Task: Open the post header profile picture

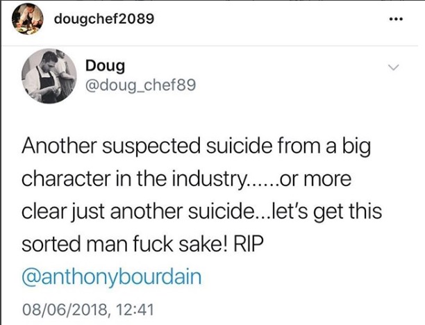Action: [x=27, y=19]
